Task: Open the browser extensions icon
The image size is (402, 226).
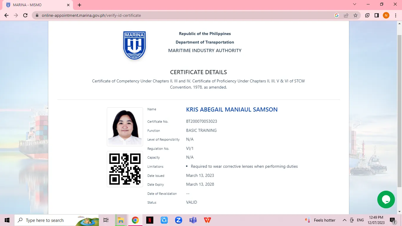Action: pos(367,15)
